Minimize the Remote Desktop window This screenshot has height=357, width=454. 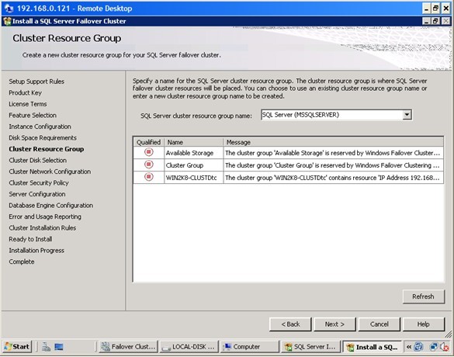click(426, 9)
